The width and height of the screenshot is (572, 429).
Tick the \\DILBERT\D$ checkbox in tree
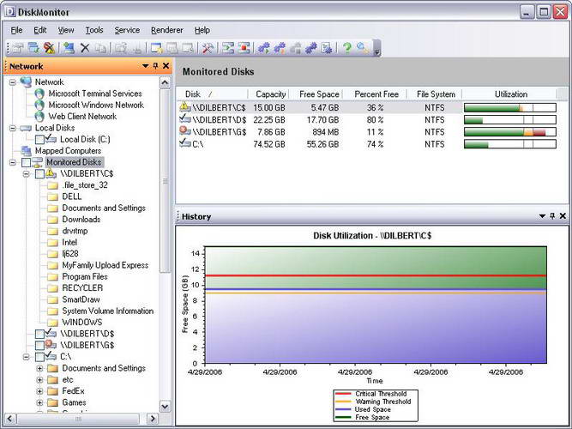pos(40,334)
